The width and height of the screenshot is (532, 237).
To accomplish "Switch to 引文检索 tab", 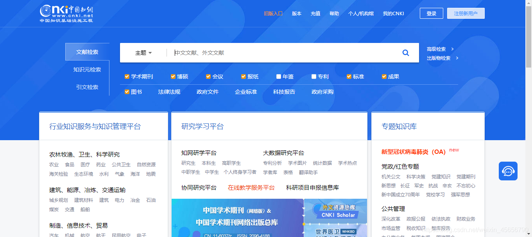I will pos(87,87).
